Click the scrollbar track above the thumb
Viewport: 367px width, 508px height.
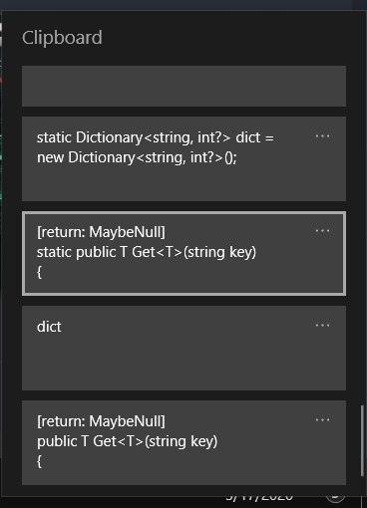click(x=362, y=232)
